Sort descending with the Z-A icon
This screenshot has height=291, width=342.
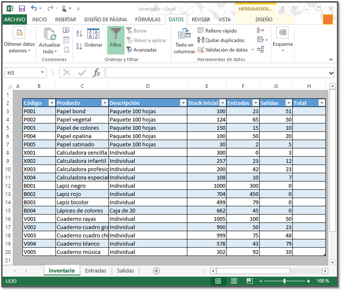(79, 46)
